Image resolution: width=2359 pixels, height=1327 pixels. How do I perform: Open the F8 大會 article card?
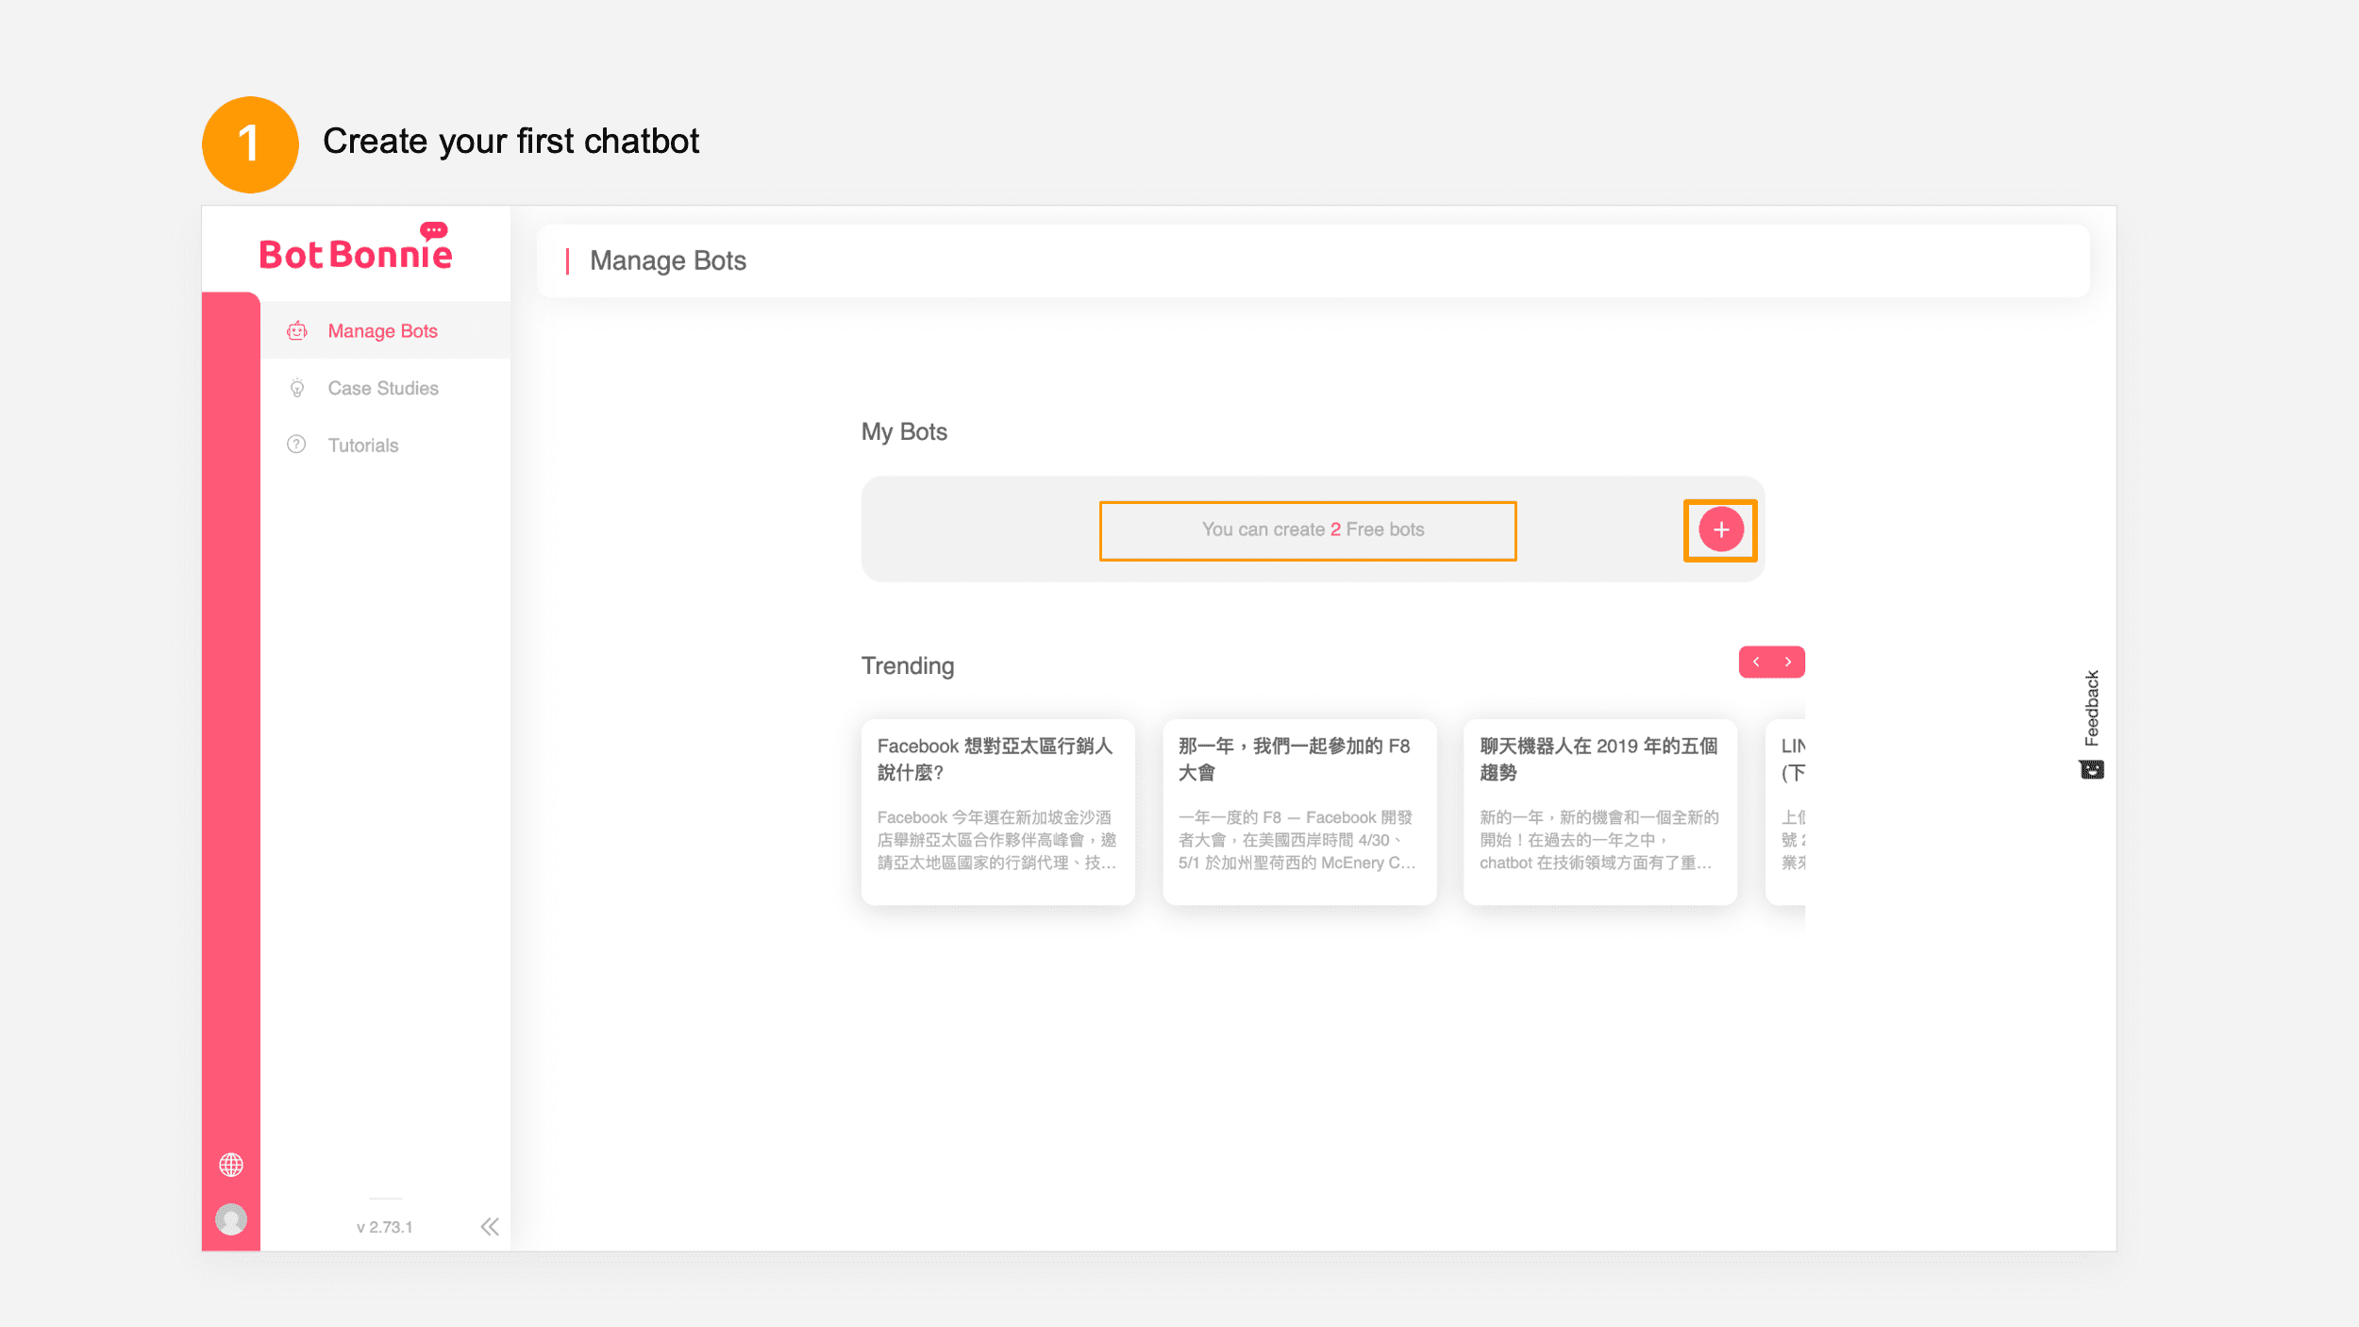[1298, 812]
